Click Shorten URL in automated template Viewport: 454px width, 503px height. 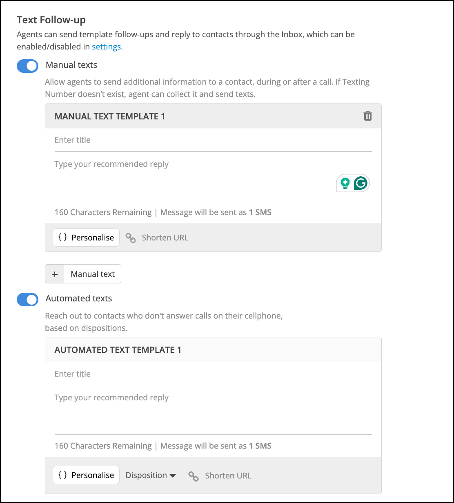pyautogui.click(x=228, y=476)
